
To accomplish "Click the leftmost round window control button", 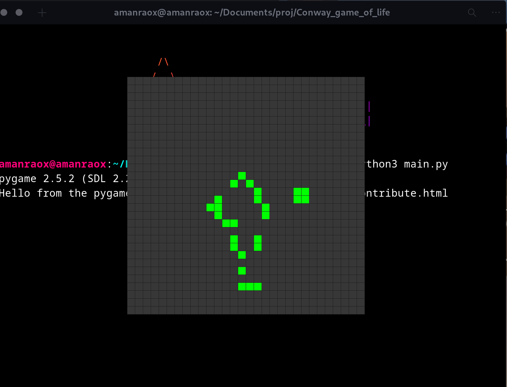I will [x=4, y=12].
